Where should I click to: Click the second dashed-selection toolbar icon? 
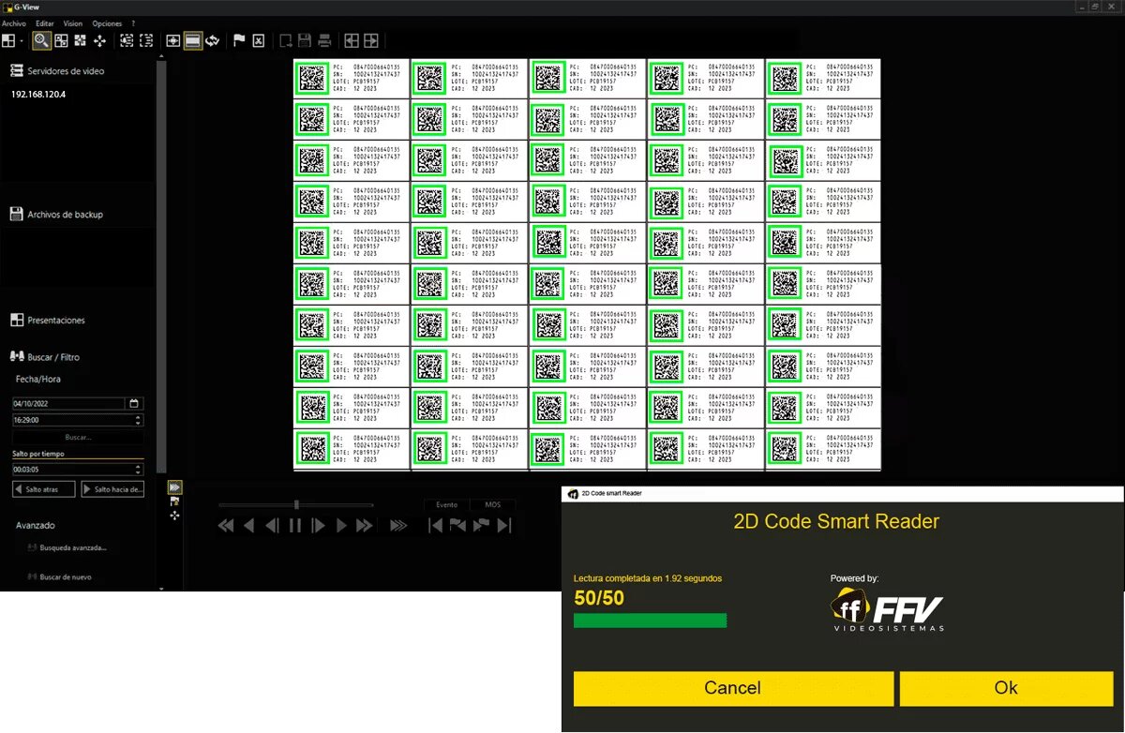coord(146,40)
